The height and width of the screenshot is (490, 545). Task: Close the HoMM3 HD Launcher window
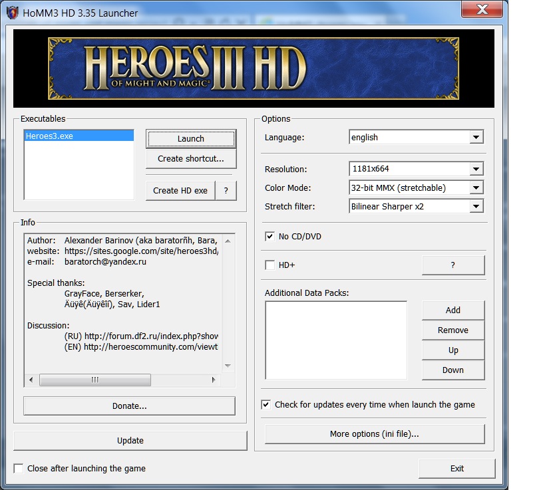click(482, 9)
